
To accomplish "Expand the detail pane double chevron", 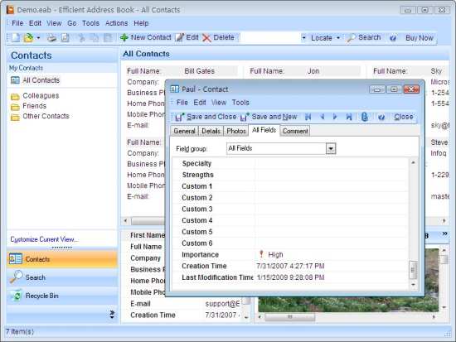I will (x=444, y=234).
